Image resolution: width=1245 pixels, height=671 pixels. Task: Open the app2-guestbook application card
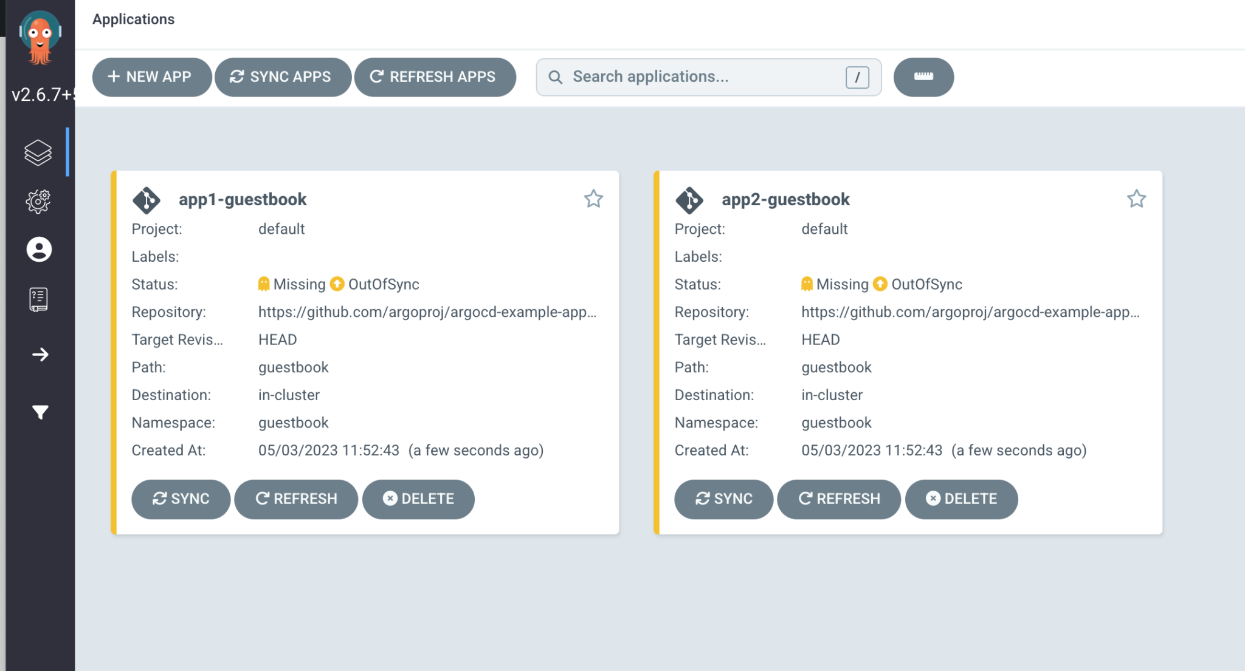(785, 199)
